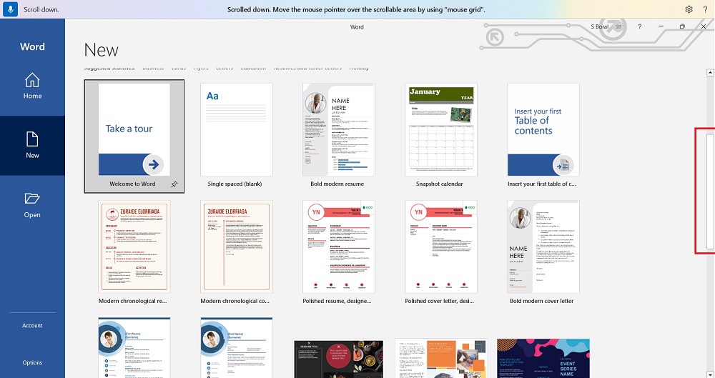Choose the Bold modern cover letter template
Screen dimensions: 715x378
[x=543, y=253]
